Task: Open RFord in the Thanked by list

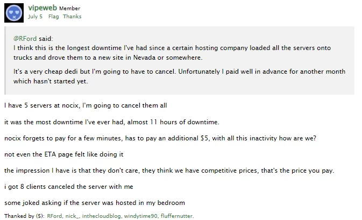Action: coord(54,216)
